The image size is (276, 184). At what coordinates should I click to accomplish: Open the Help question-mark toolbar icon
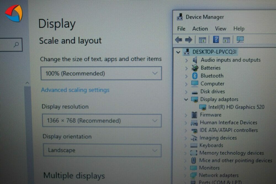coord(216,39)
